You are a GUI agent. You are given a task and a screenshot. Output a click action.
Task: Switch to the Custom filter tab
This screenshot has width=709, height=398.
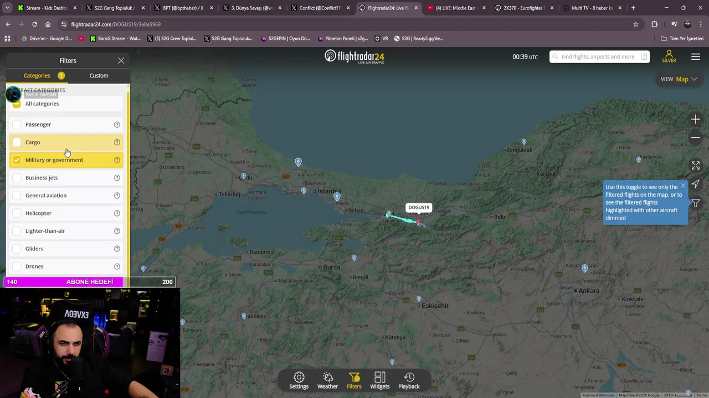[99, 75]
